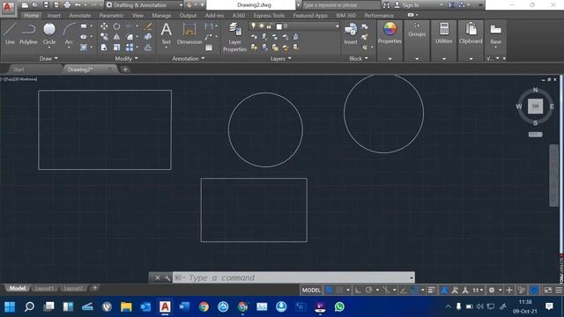
Task: Select the Text annotation tool
Action: [167, 33]
